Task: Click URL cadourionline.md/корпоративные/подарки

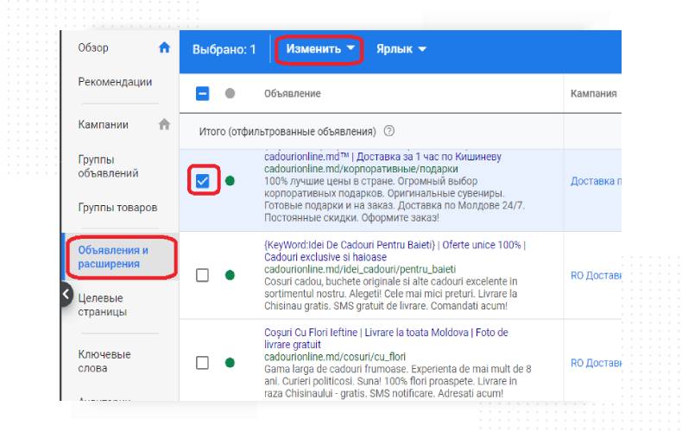Action: 361,169
